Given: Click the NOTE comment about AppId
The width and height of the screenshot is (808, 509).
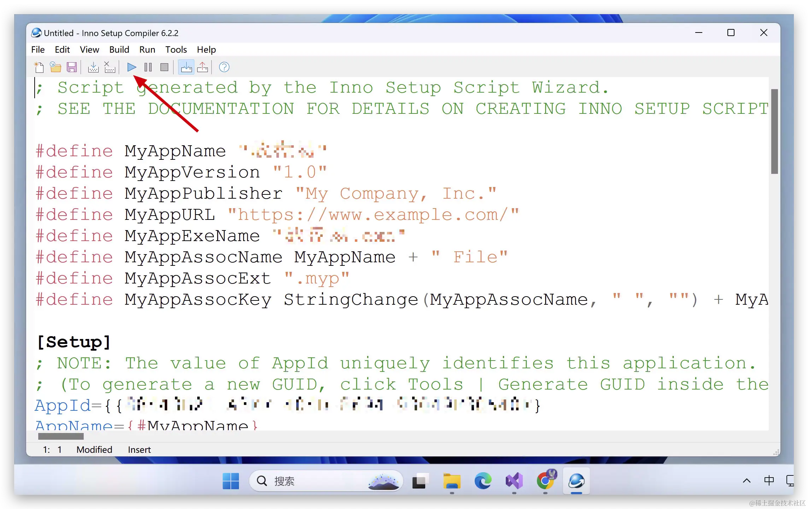Looking at the screenshot, I should tap(396, 363).
